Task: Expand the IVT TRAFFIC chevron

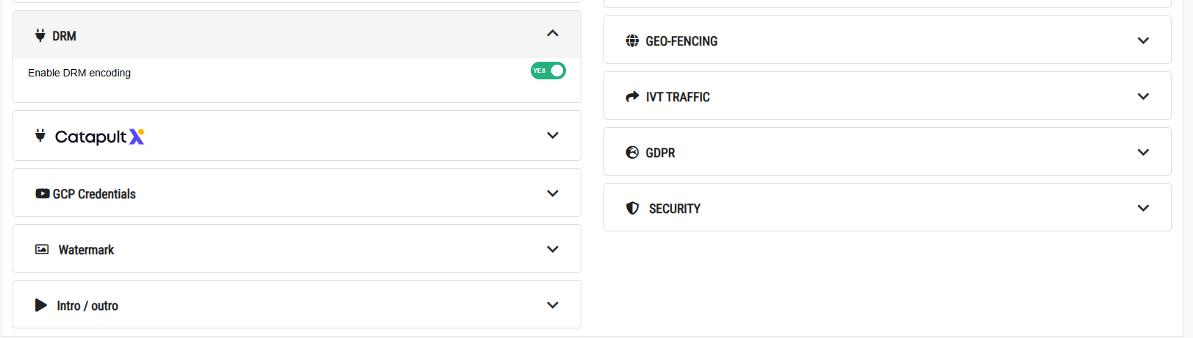Action: click(1143, 96)
